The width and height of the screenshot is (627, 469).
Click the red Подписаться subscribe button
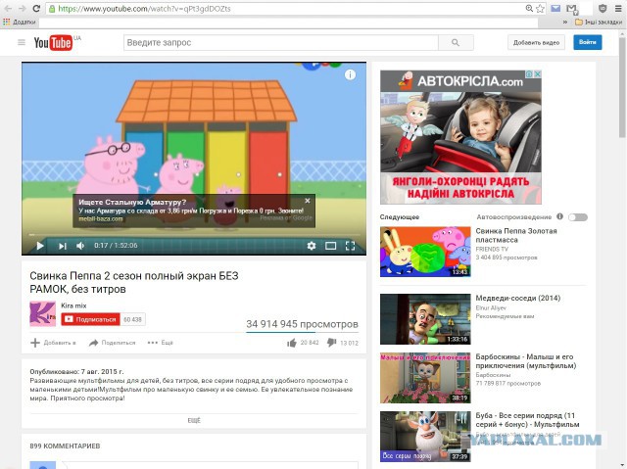tap(91, 319)
